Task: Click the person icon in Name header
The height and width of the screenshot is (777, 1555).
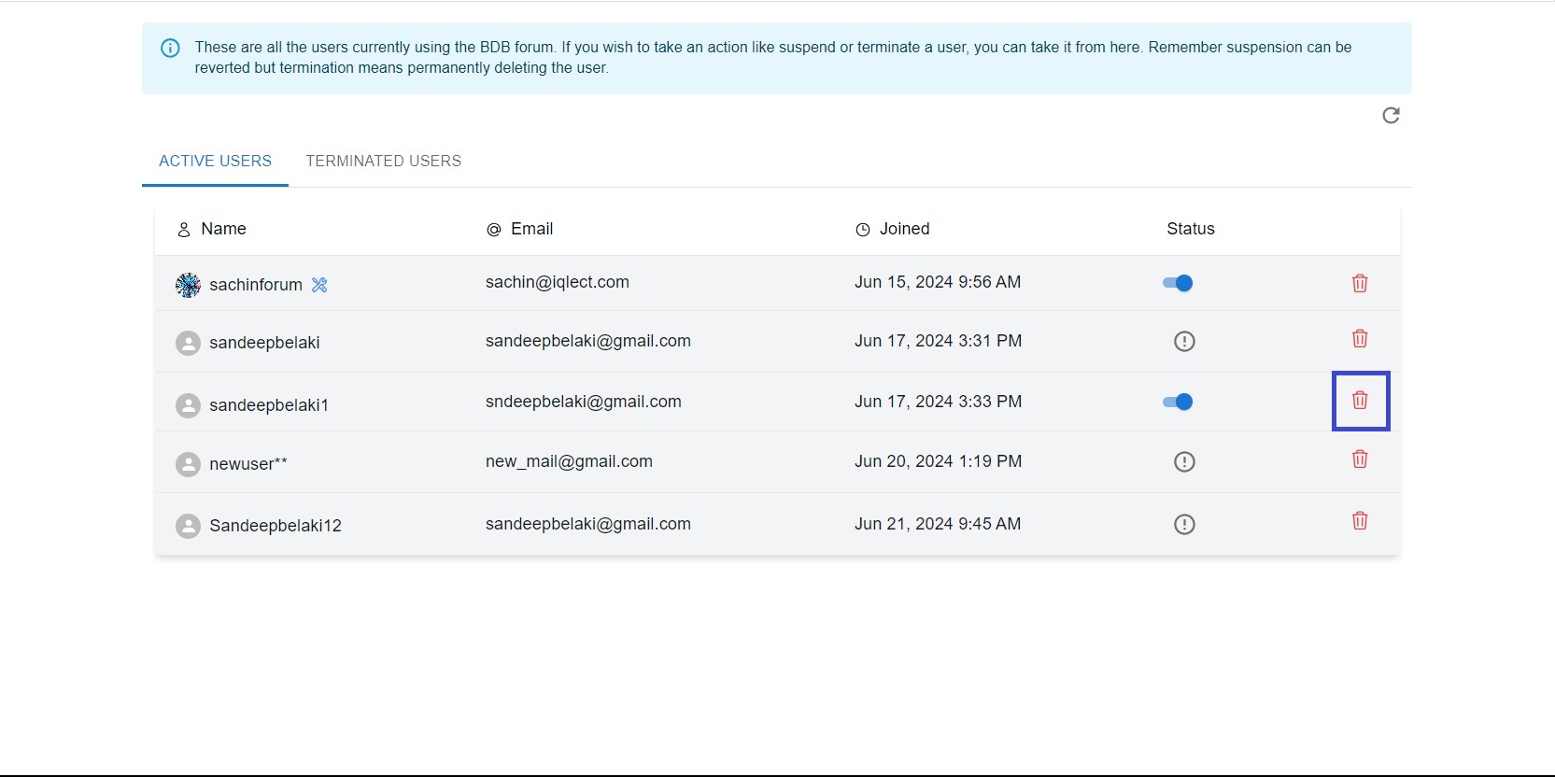Action: (x=184, y=230)
